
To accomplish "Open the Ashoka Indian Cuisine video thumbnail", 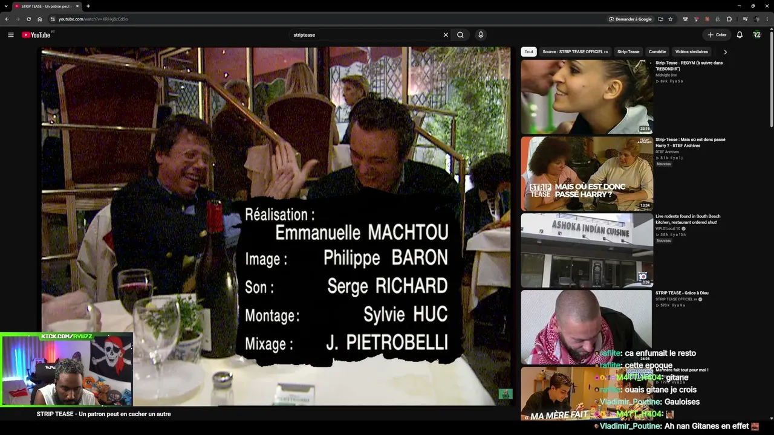I will pyautogui.click(x=587, y=250).
